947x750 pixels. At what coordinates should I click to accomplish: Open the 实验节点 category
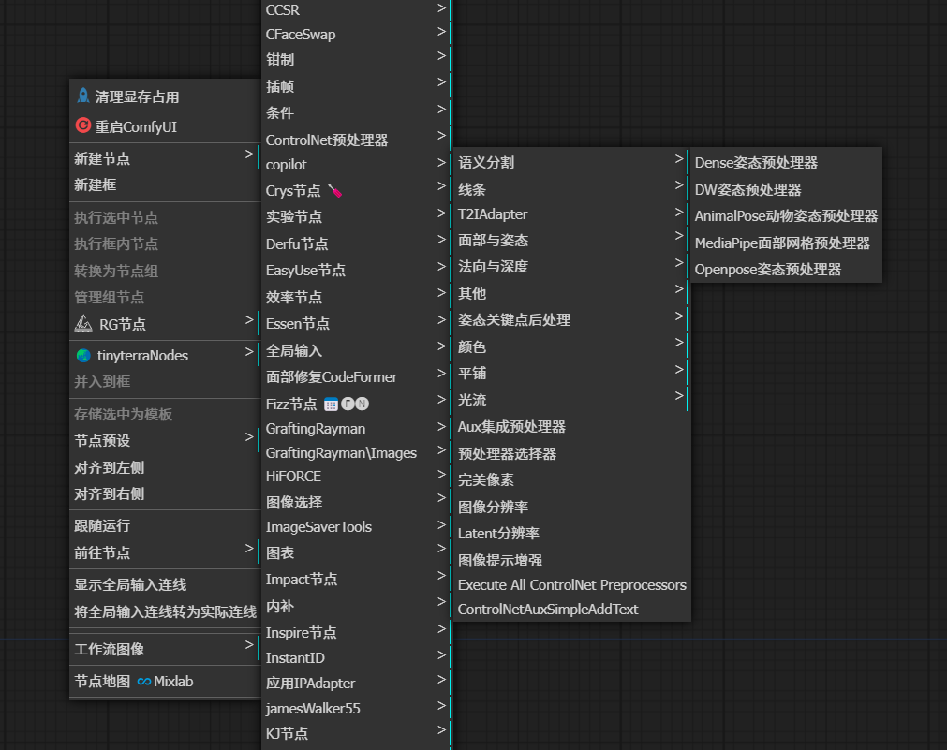(356, 217)
